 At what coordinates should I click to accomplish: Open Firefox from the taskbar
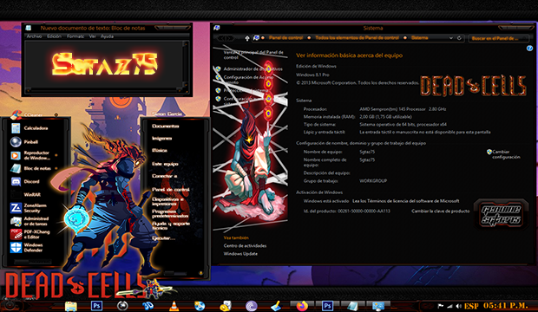tap(302, 305)
